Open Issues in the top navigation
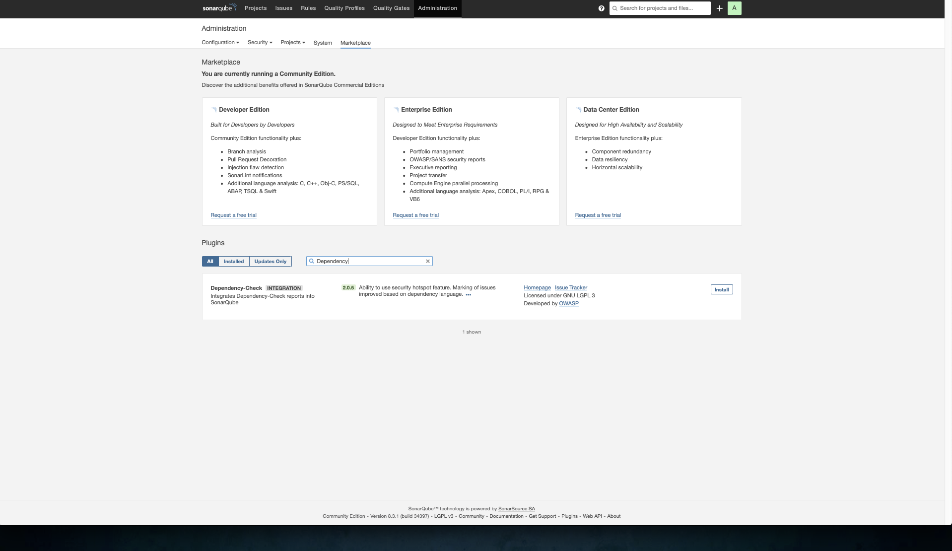 (284, 8)
